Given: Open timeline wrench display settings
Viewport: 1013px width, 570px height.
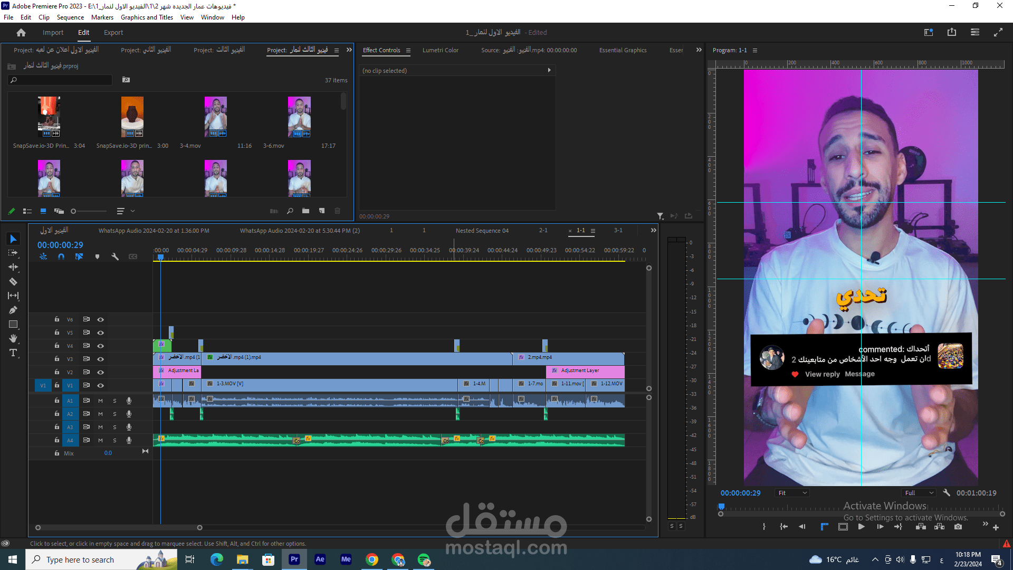Looking at the screenshot, I should point(115,256).
